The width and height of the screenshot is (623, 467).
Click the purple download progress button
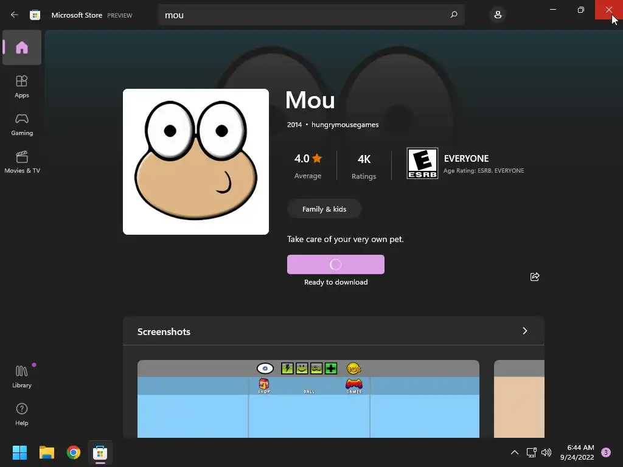[x=336, y=265]
